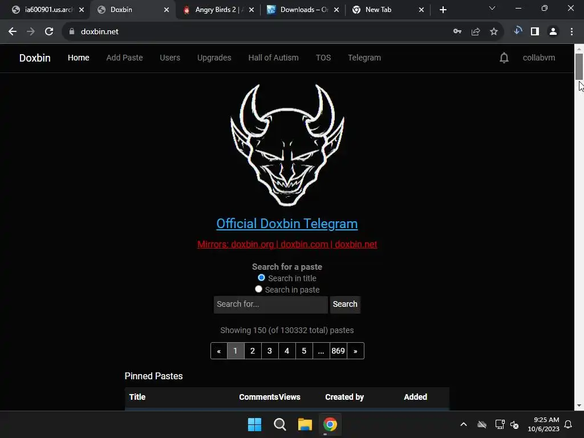584x438 pixels.
Task: Click the page vertical scrollbar thumb
Action: [579, 66]
